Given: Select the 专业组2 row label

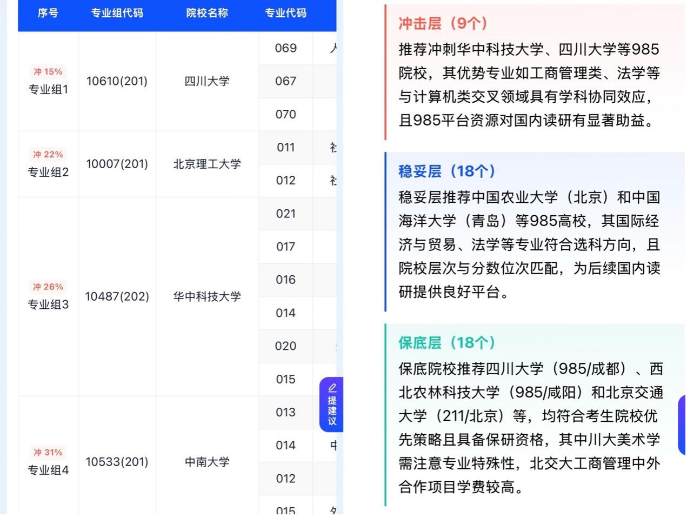Looking at the screenshot, I should coord(48,172).
